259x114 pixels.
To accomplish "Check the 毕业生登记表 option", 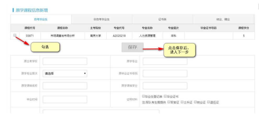I will [x=143, y=96].
